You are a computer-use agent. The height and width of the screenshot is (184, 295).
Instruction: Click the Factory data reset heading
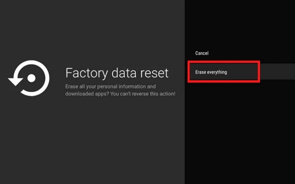[x=117, y=73]
